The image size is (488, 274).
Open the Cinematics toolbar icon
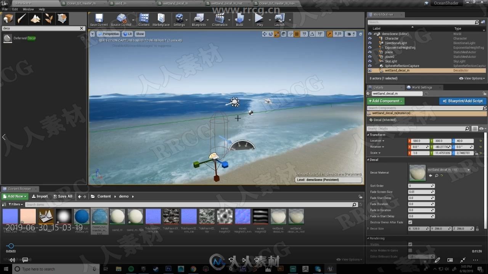point(220,20)
